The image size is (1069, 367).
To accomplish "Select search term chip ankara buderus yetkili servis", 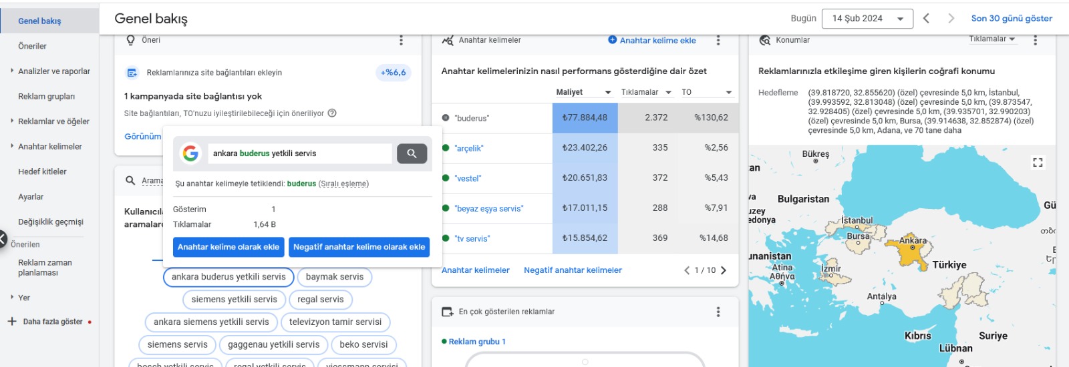I will 228,277.
